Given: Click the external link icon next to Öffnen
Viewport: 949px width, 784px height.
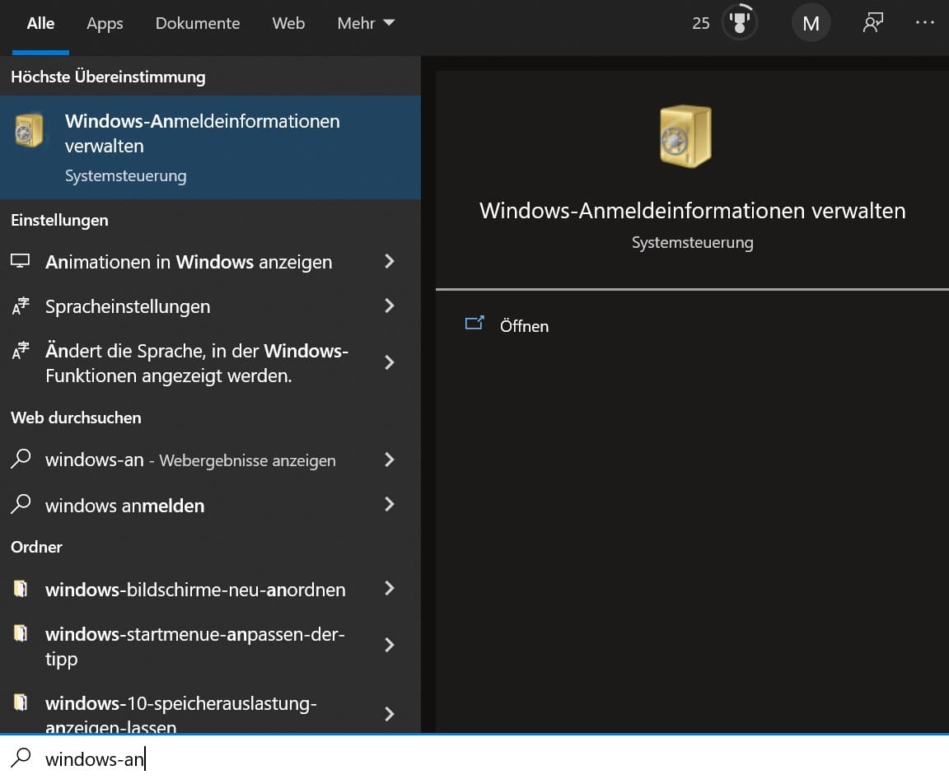Looking at the screenshot, I should click(474, 324).
